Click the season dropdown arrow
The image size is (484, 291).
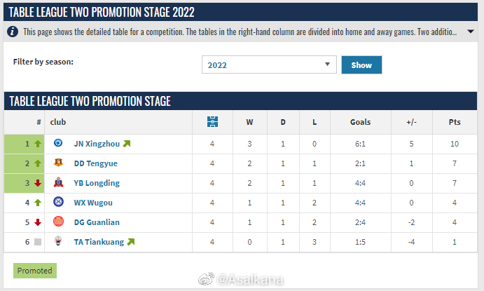[x=327, y=65]
